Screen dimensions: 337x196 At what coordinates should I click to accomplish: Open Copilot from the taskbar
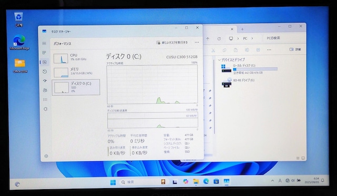(x=185, y=182)
